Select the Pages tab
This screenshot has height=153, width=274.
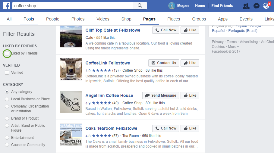tap(149, 19)
